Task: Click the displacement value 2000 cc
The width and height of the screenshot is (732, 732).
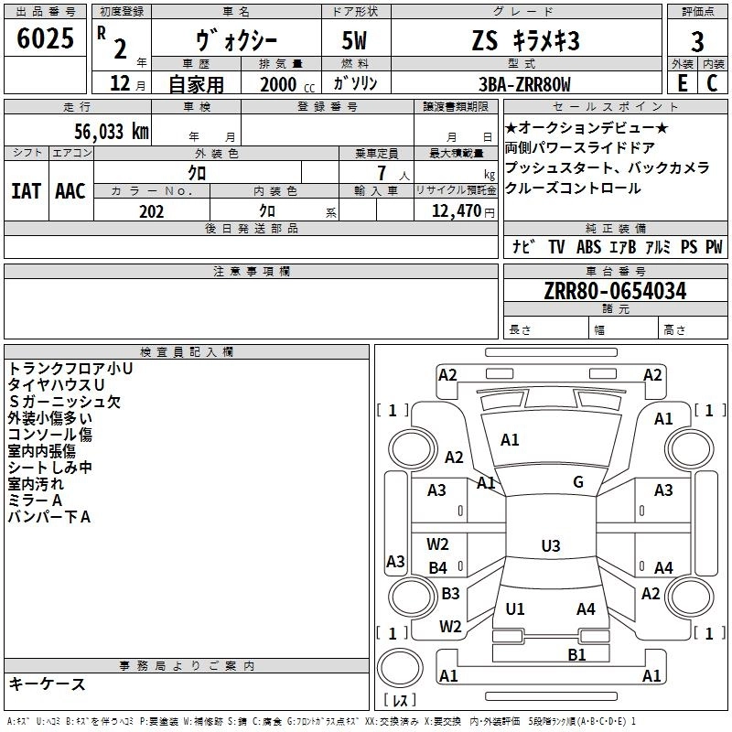Action: pos(287,84)
